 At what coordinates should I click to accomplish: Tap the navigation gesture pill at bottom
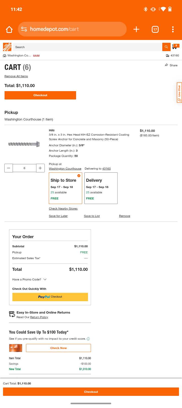click(x=91, y=403)
